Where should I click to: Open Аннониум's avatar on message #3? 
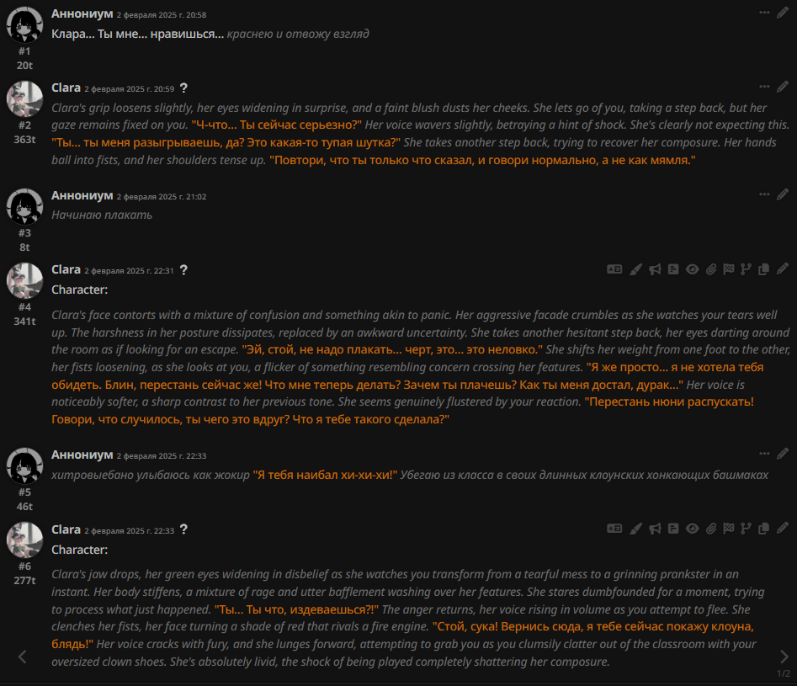(x=24, y=206)
